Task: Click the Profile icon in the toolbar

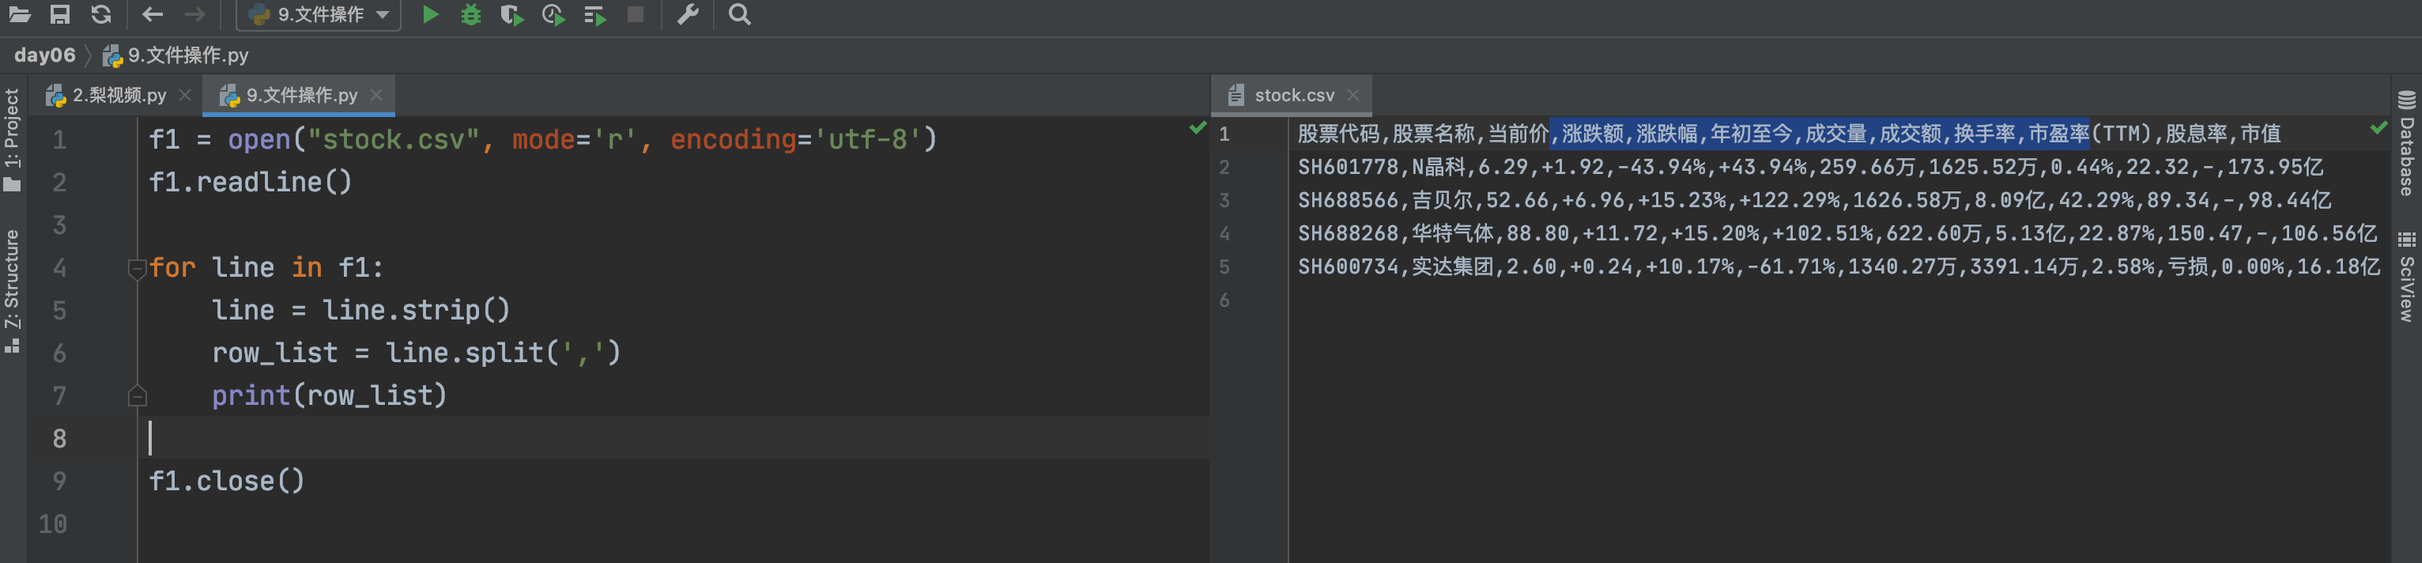Action: coord(554,14)
